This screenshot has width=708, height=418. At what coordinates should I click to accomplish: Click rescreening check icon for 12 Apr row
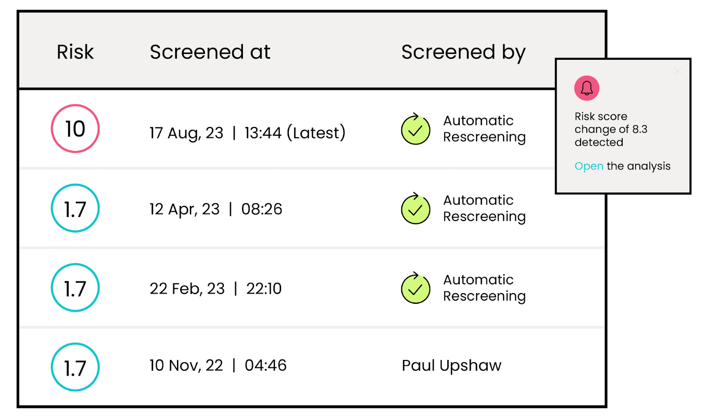(416, 209)
